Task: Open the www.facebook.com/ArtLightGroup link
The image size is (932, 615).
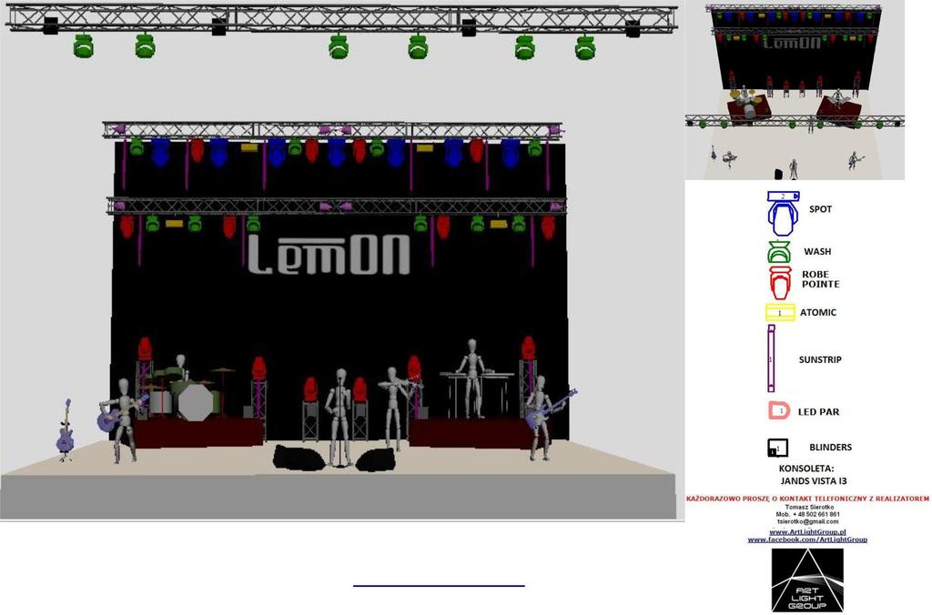Action: tap(807, 539)
